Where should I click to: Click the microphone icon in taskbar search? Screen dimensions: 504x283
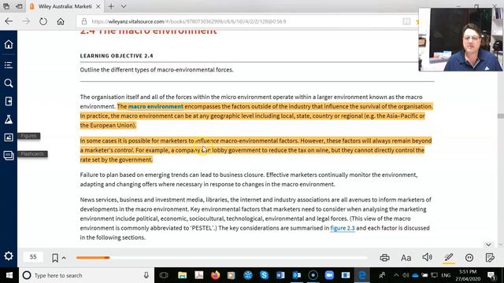click(x=146, y=275)
